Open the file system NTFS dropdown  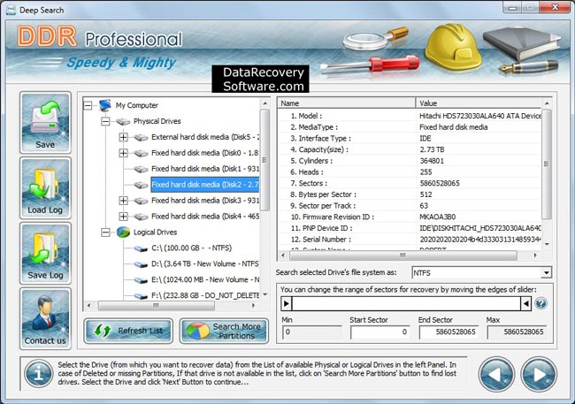coord(546,273)
